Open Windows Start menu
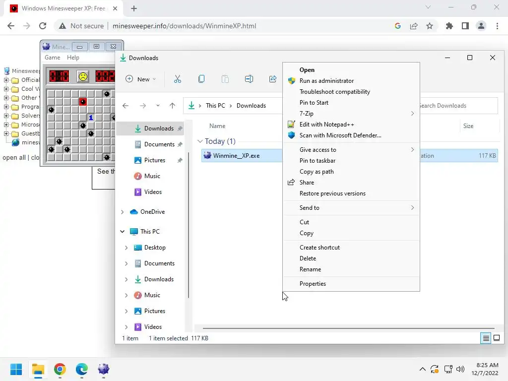Viewport: 508px width, 381px height. [x=16, y=369]
